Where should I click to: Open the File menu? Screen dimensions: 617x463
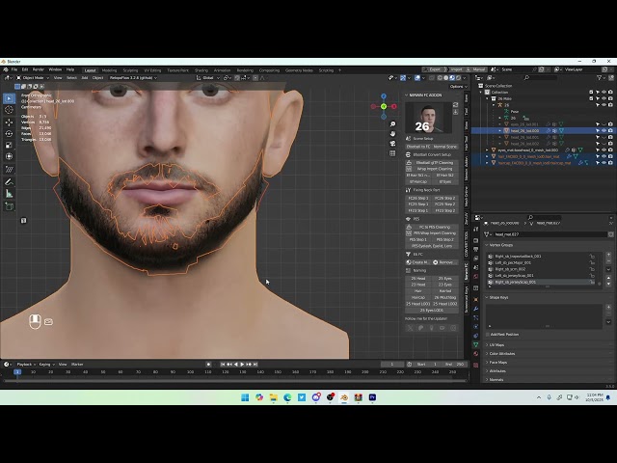click(14, 69)
